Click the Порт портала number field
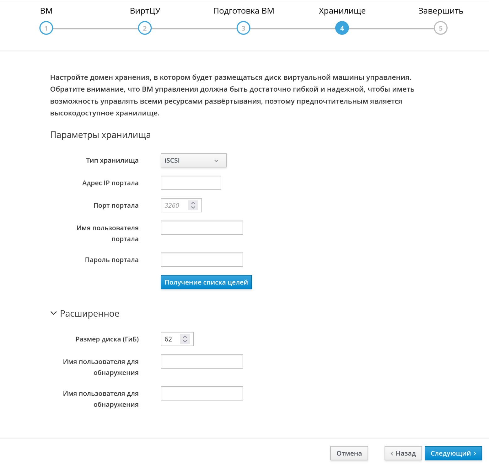 point(174,205)
